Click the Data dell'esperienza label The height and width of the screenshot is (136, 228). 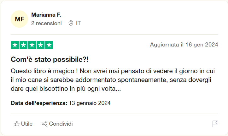pyautogui.click(x=39, y=103)
